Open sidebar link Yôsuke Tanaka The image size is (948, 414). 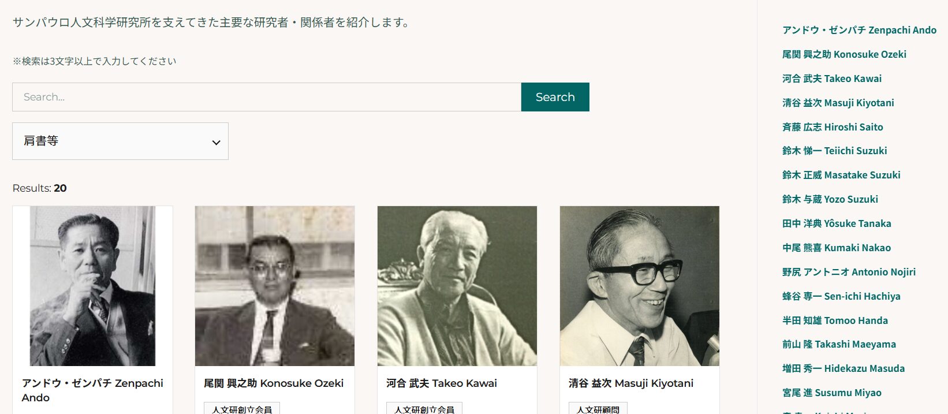point(837,223)
